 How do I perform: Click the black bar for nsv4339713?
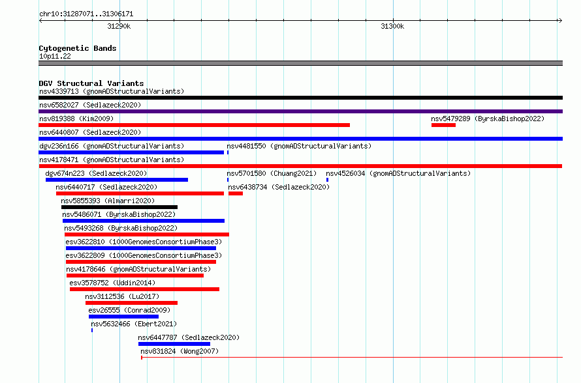point(300,98)
